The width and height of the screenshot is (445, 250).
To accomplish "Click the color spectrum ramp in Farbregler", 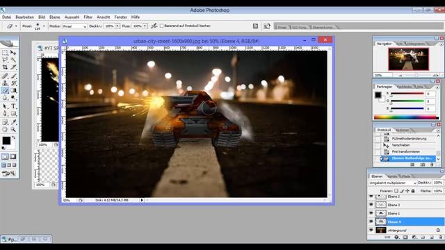I will point(406,117).
